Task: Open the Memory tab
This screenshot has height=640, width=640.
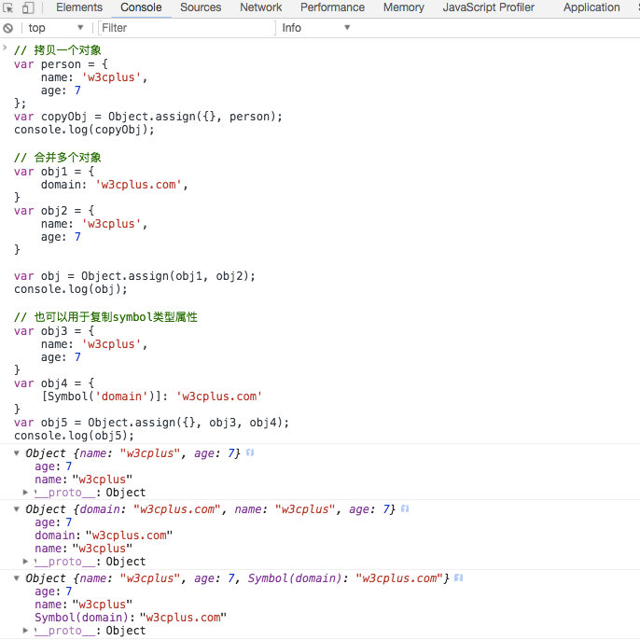Action: 404,7
